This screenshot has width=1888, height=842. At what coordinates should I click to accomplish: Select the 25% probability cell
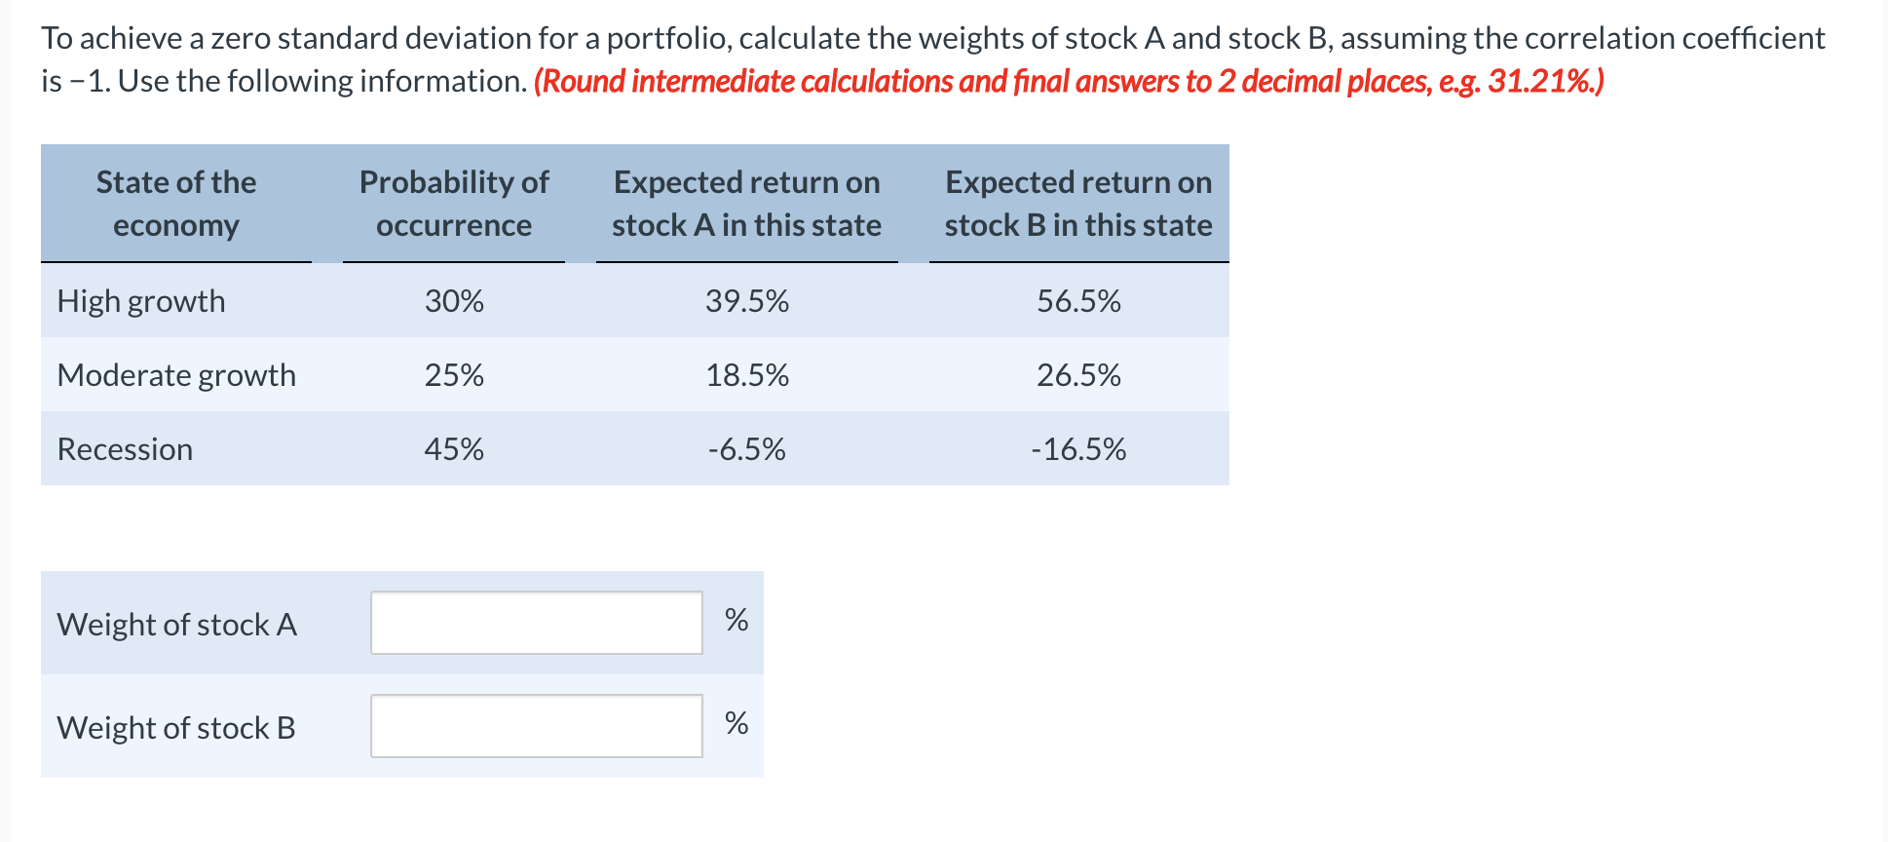pyautogui.click(x=453, y=375)
